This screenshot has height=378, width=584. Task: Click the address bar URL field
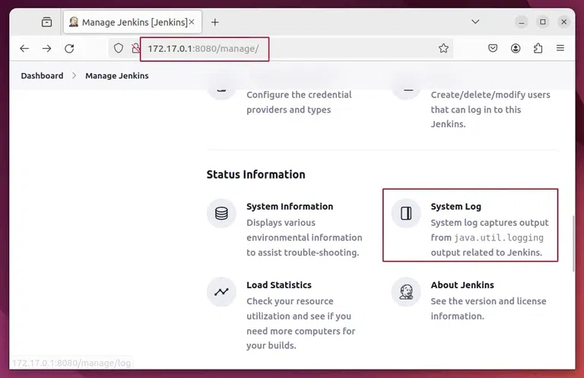tap(304, 48)
